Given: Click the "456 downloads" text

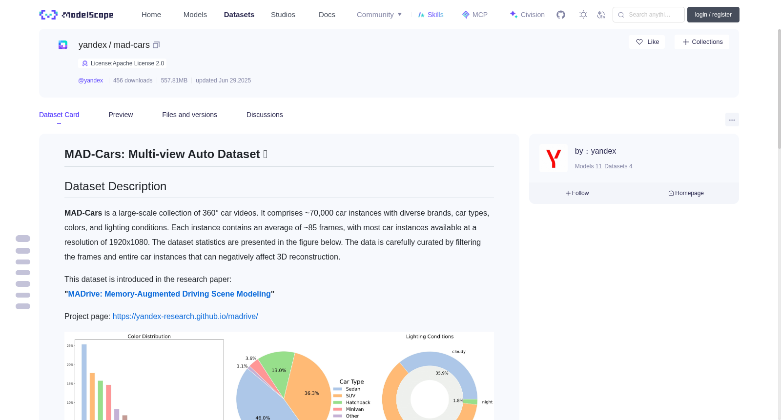Looking at the screenshot, I should click(x=133, y=80).
